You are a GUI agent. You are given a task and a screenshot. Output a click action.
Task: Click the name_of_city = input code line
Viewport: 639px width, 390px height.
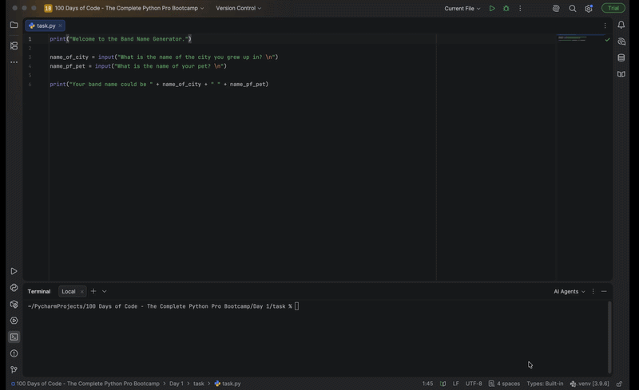164,57
